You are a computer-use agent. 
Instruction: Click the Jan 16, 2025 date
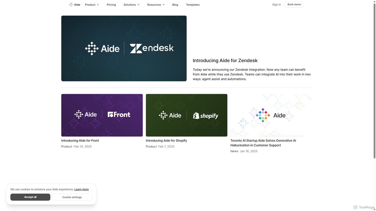(x=249, y=151)
